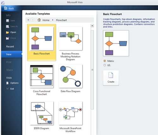Image resolution: width=158 pixels, height=135 pixels.
Task: Click the Create label text
Action: coord(111,82)
